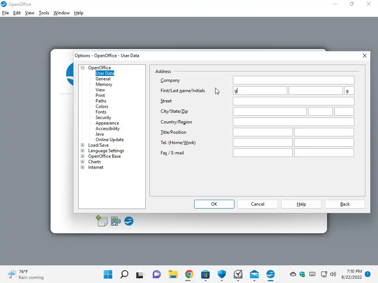
Task: Select Online Update in the options tree
Action: coord(109,140)
